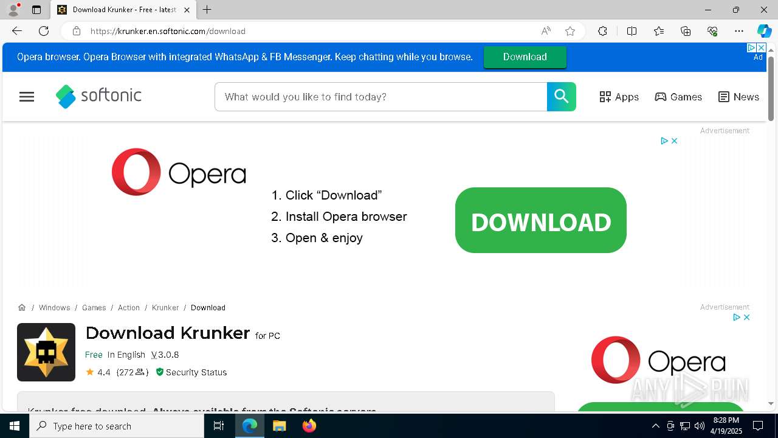Image resolution: width=778 pixels, height=438 pixels.
Task: Click the taskbar search box
Action: (117, 426)
